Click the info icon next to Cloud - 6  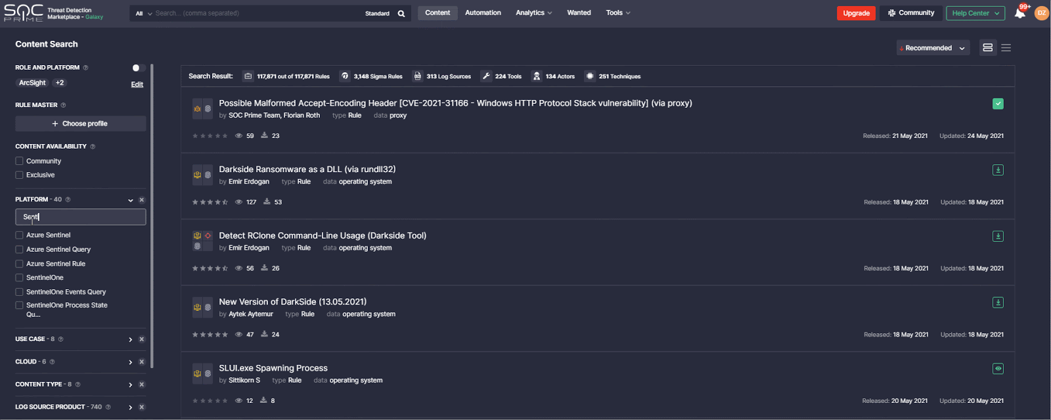click(53, 362)
